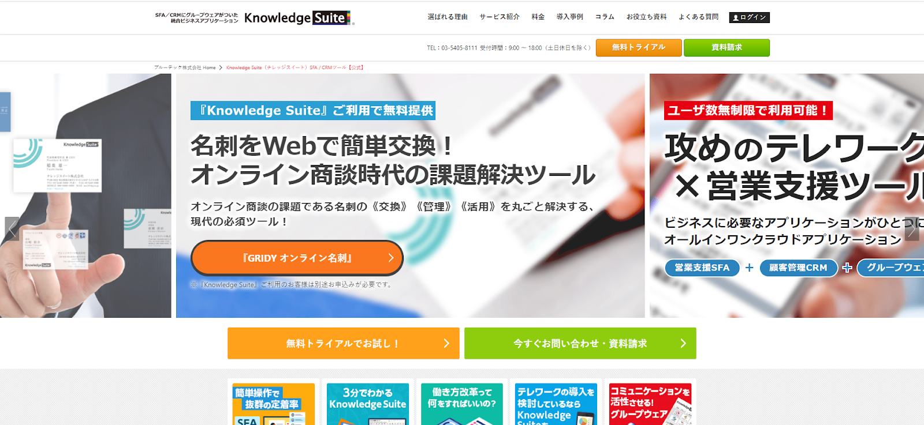Open the 選ばれる理由 menu item
The height and width of the screenshot is (425, 924).
[x=448, y=17]
